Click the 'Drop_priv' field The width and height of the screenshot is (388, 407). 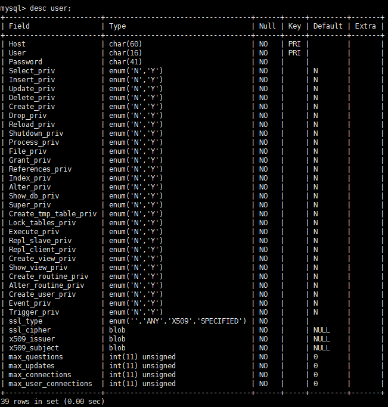pos(28,116)
